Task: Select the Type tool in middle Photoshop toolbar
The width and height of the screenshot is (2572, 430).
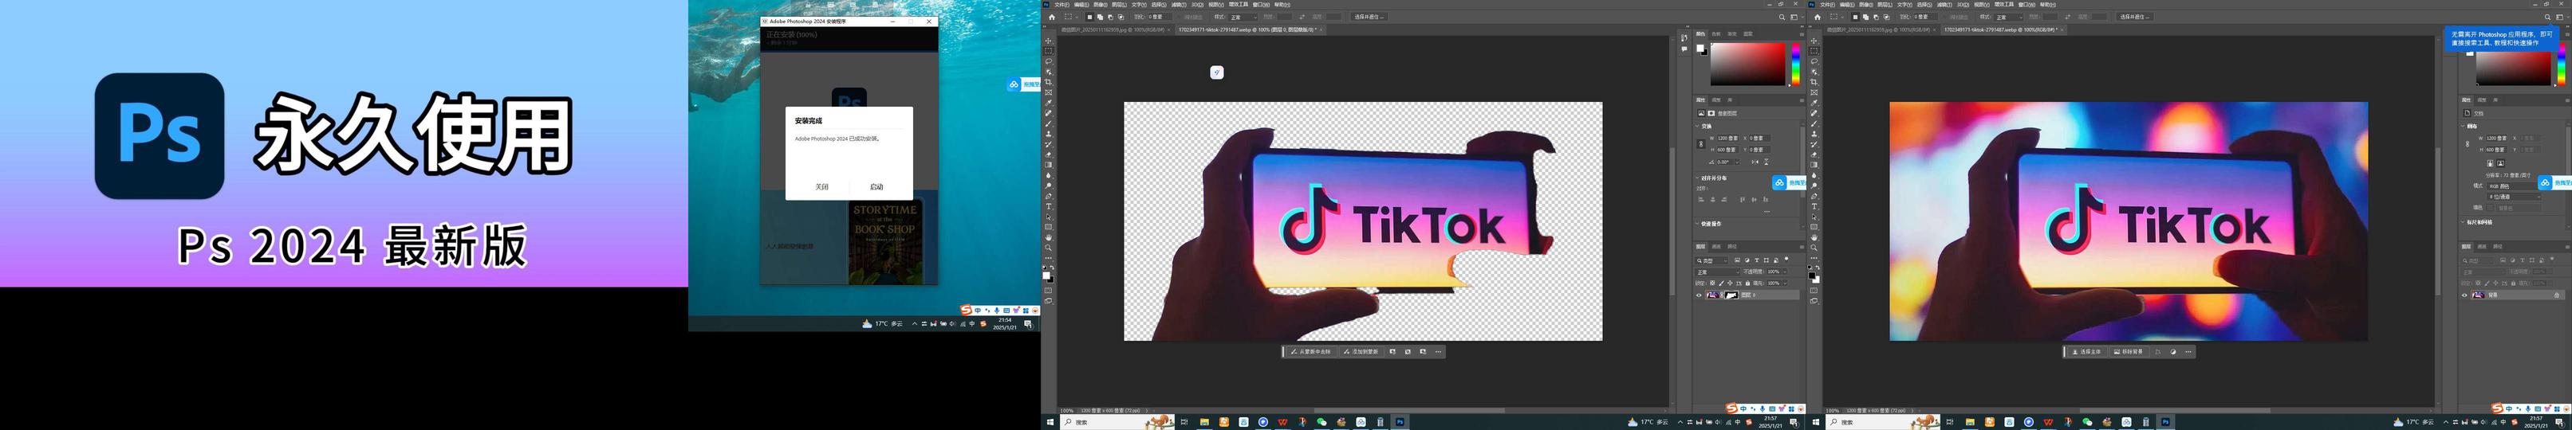Action: [1049, 206]
